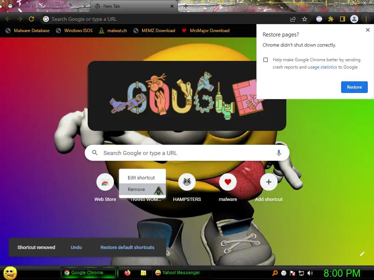Open the Web Store shortcut
374x280 pixels.
(105, 188)
